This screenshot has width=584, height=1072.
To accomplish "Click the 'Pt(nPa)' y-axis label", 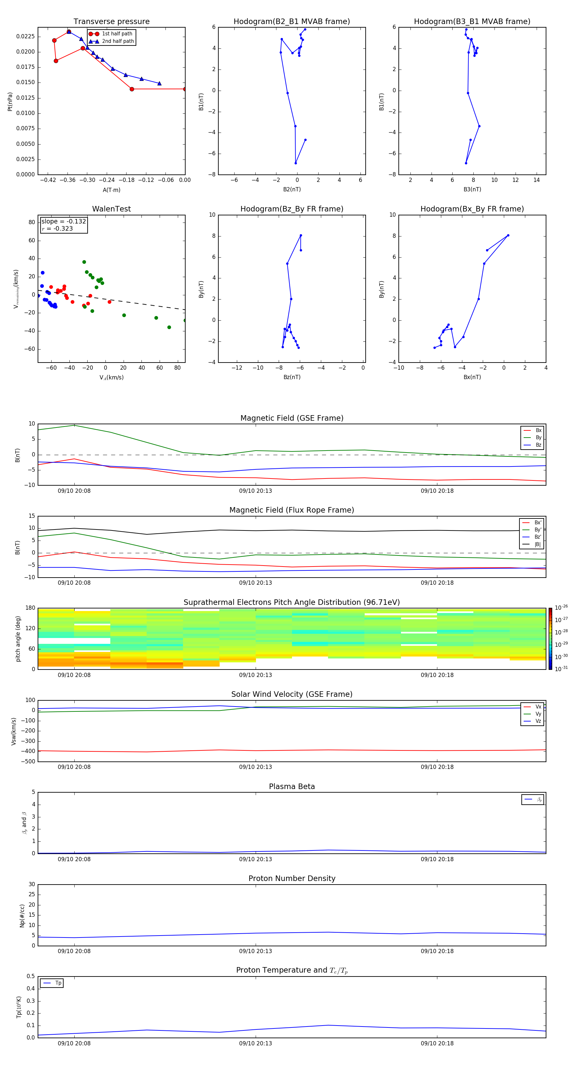I will [10, 101].
